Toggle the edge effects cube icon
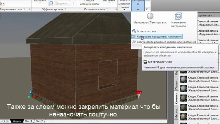 (x=51, y=3)
